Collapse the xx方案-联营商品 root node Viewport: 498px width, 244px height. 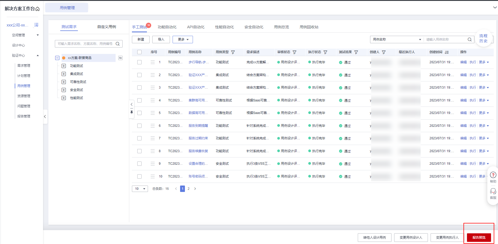(x=57, y=58)
